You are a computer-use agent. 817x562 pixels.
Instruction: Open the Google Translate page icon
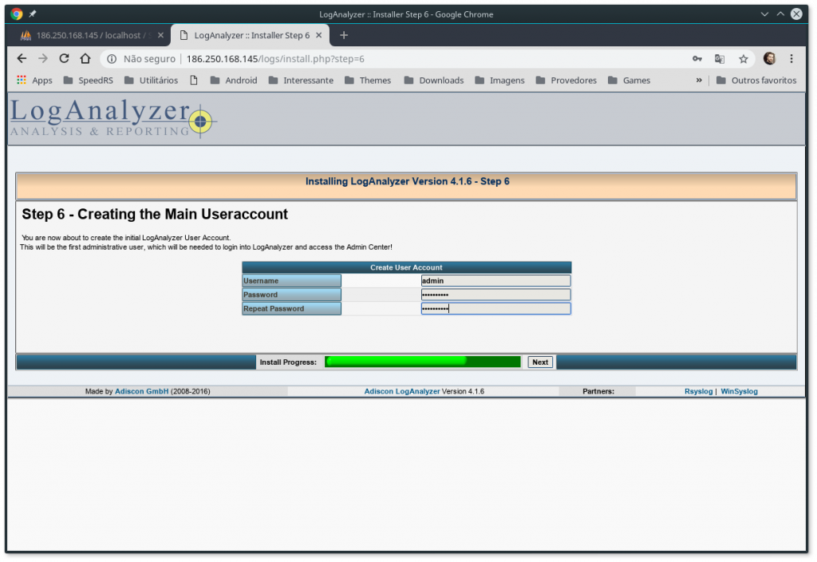click(720, 58)
